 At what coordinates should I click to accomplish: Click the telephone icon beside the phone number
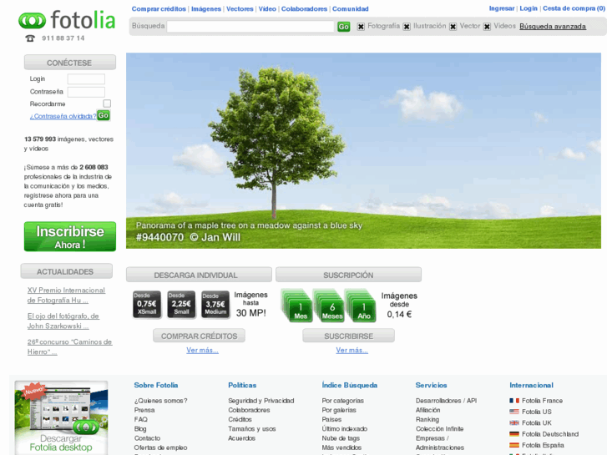point(30,38)
